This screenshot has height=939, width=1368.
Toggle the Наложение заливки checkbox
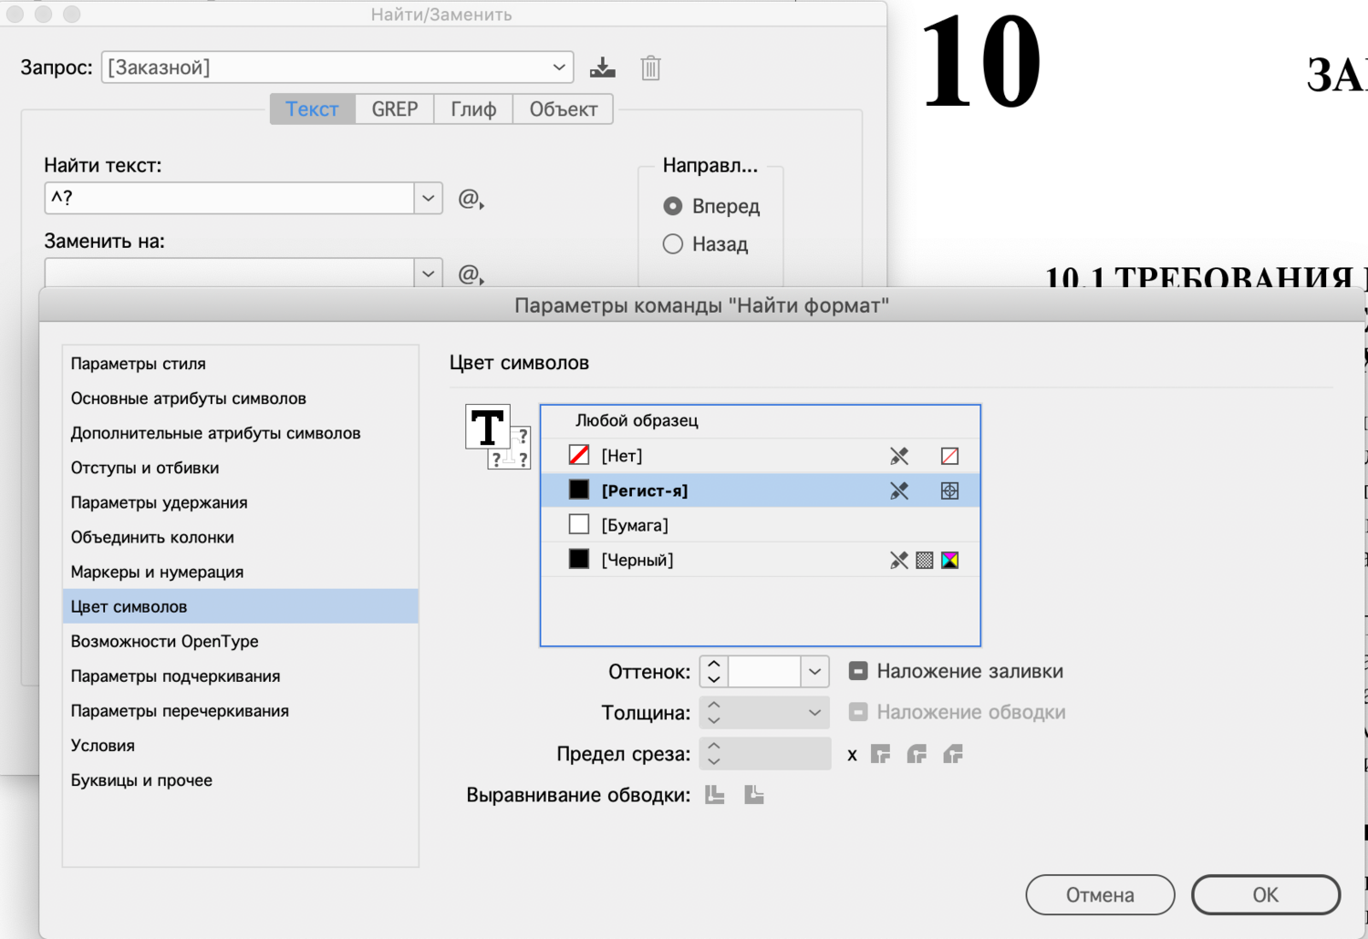point(858,672)
